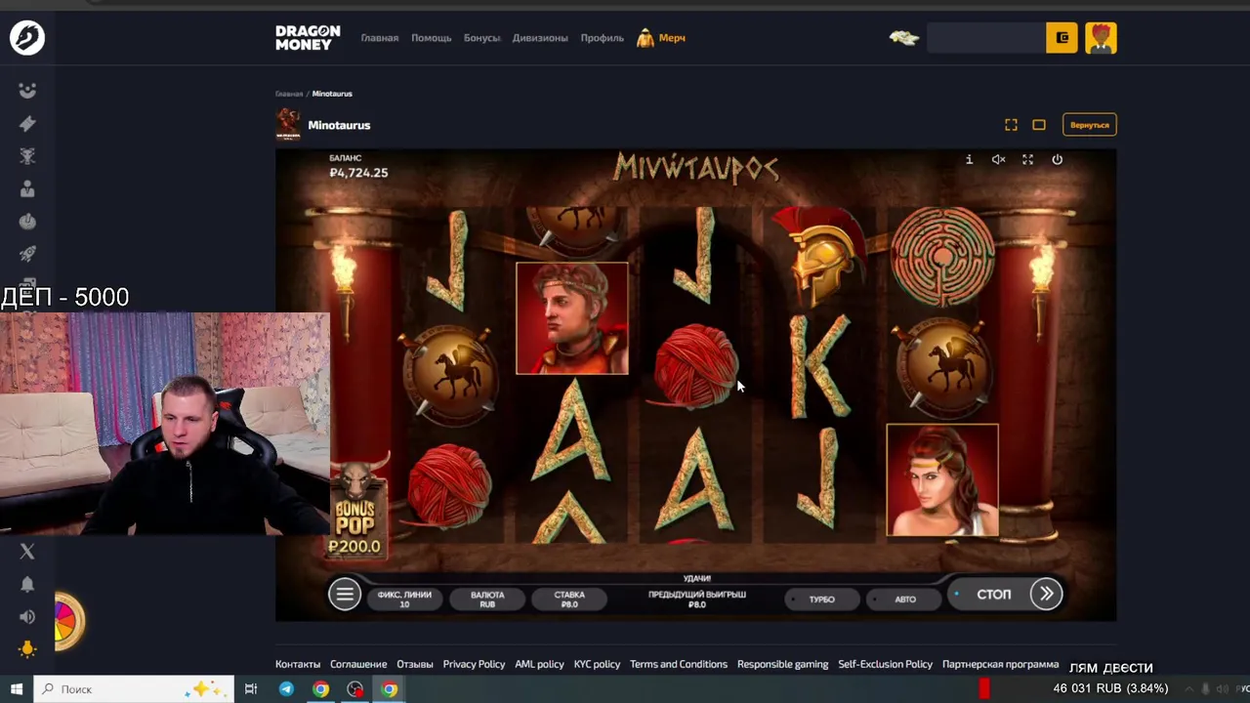Open the Responsible gaming footer link

(782, 664)
